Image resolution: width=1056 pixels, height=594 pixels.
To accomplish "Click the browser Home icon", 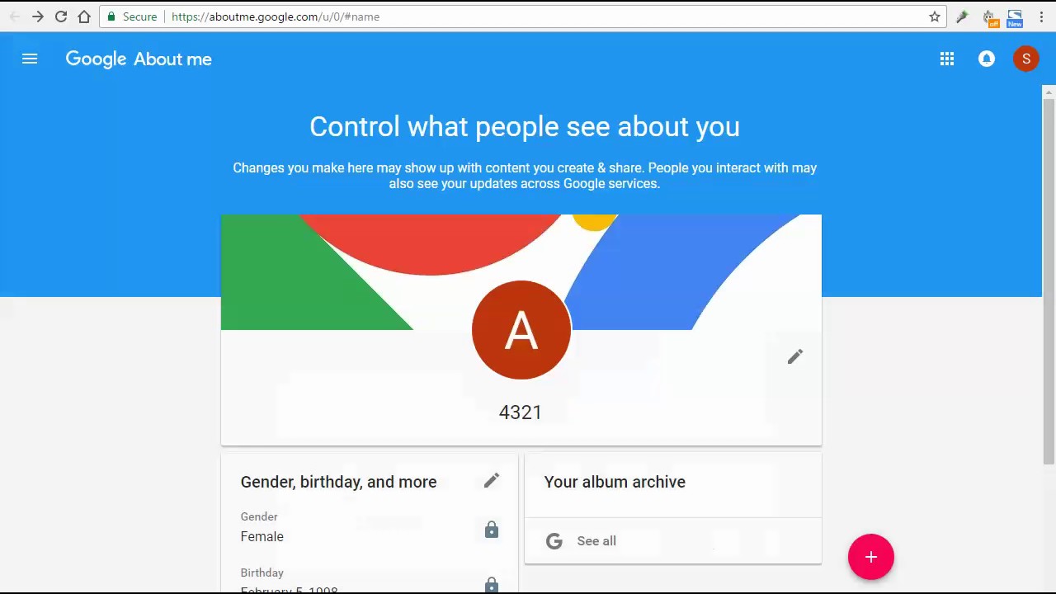I will (x=82, y=16).
